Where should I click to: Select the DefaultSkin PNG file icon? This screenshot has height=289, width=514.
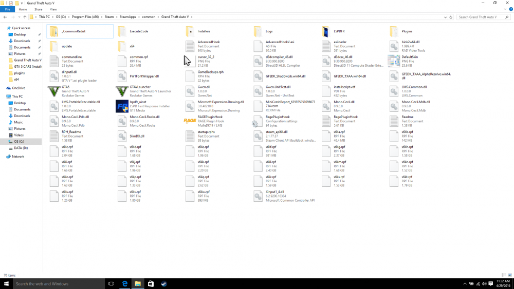[x=394, y=61]
